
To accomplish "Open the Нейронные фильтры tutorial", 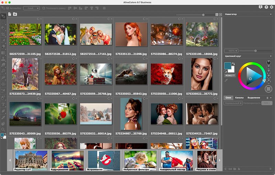I will pos(140,161).
